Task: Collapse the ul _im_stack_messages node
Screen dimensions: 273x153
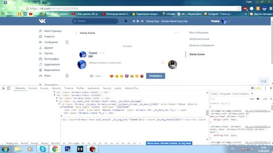Action: click(57, 101)
